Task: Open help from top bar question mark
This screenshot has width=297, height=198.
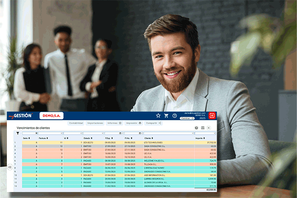Action: coord(175,116)
